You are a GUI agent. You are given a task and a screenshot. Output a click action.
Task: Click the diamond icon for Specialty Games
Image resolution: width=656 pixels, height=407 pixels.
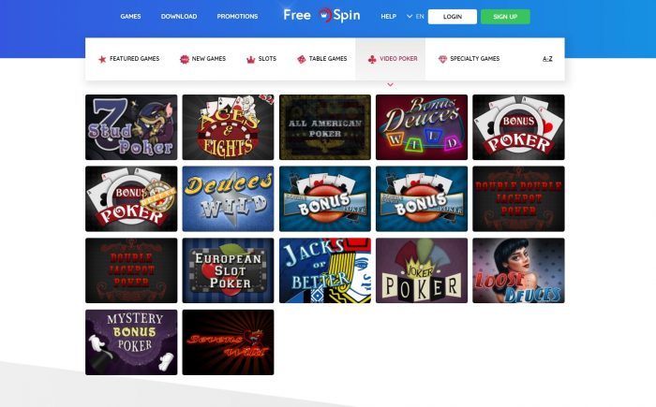coord(442,59)
